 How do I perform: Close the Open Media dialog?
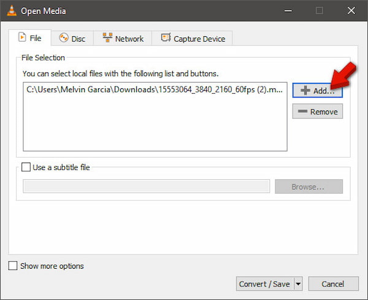(x=351, y=10)
